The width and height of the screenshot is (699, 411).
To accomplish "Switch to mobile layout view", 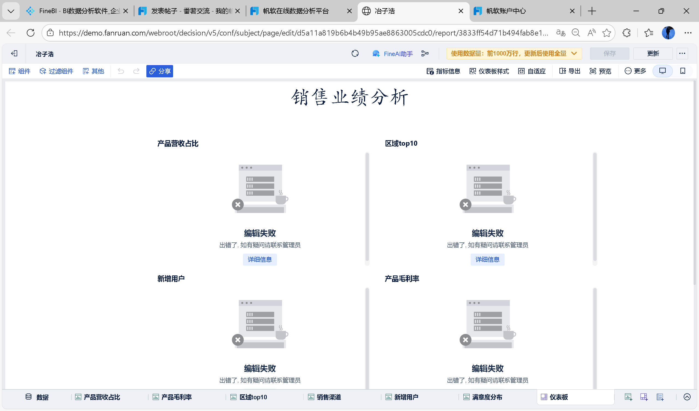I will 683,71.
